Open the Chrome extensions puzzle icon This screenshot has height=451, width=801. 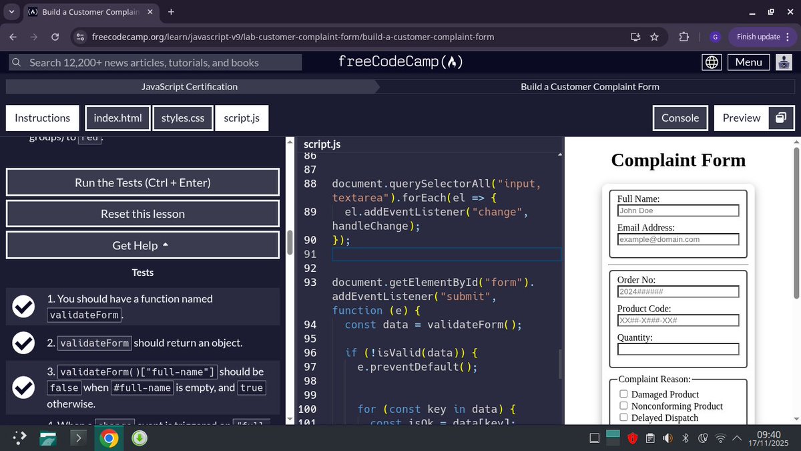(x=684, y=37)
